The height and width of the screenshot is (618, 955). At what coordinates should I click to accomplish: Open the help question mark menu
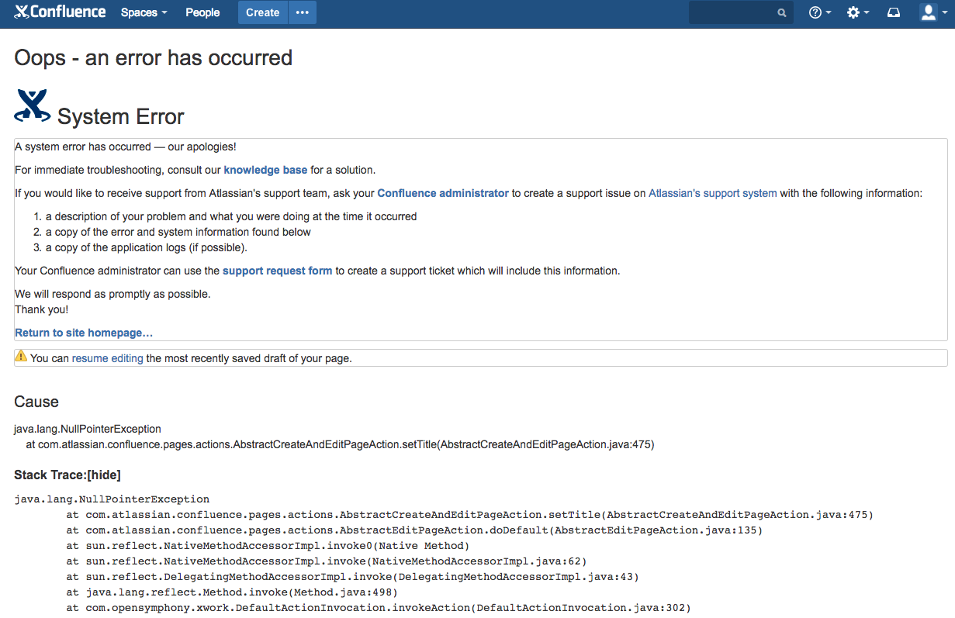click(820, 12)
